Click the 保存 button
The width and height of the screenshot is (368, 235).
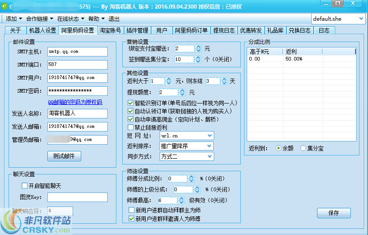tap(334, 213)
